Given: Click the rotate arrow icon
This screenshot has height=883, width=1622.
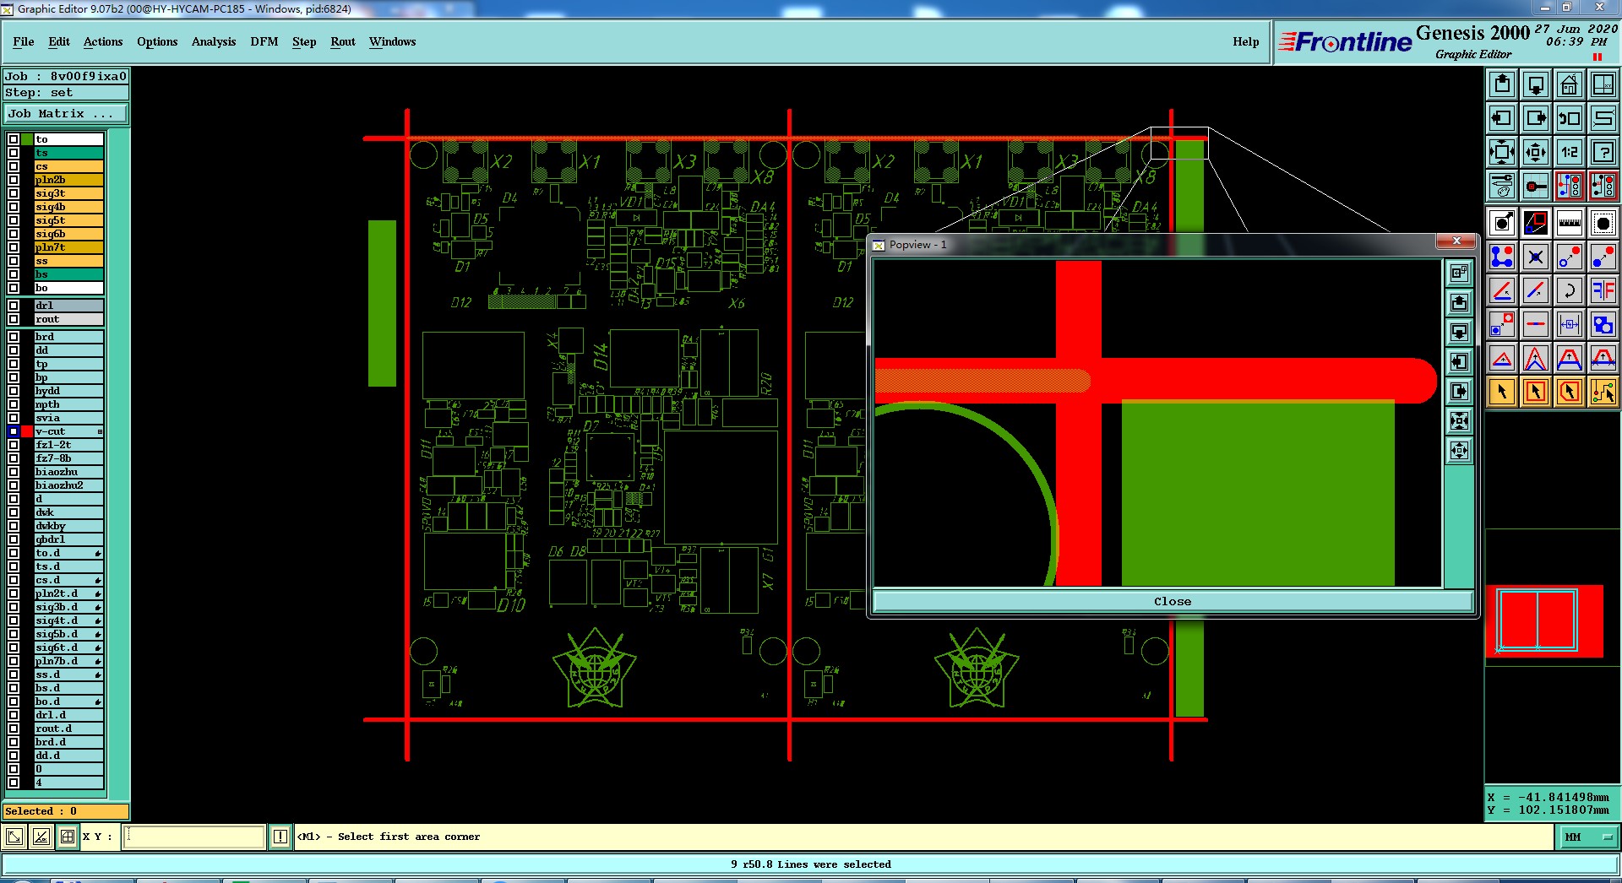Looking at the screenshot, I should [x=1570, y=290].
